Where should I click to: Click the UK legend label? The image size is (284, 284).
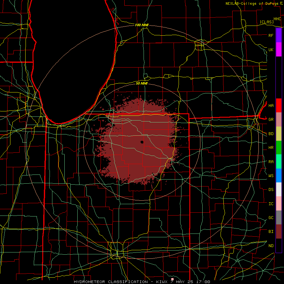pos(271,50)
